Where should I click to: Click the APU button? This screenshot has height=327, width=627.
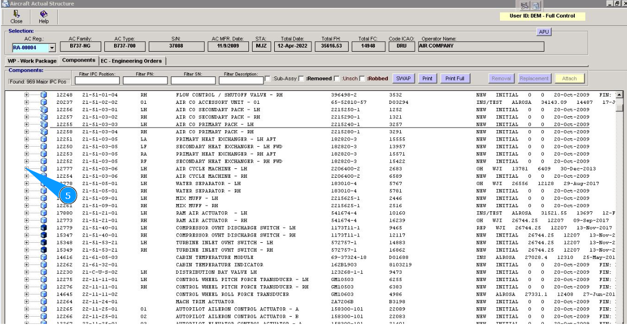544,32
